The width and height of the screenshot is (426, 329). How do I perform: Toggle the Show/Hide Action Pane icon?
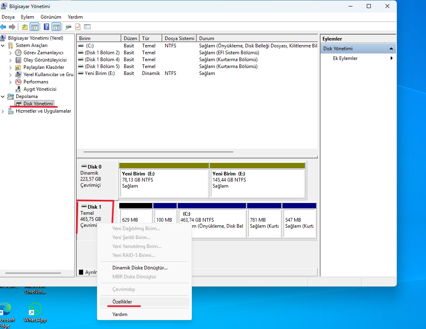click(56, 27)
